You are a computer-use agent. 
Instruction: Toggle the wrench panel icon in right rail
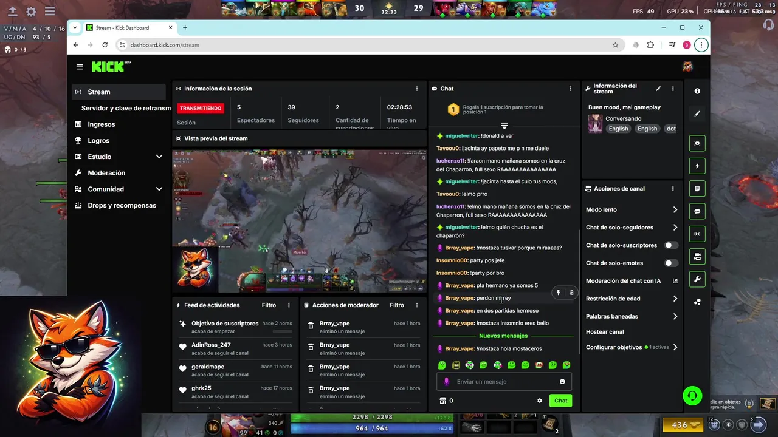click(697, 279)
